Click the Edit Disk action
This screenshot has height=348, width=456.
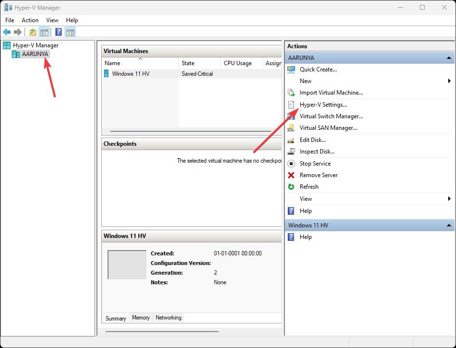(x=313, y=140)
